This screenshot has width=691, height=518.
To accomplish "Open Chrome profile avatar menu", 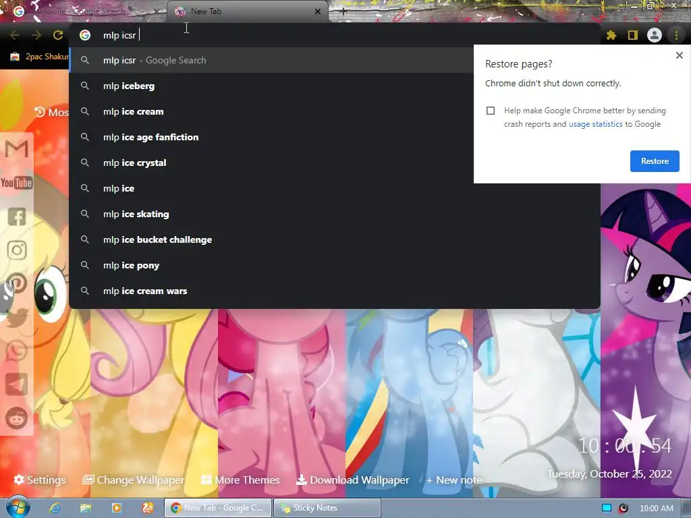I will click(655, 35).
